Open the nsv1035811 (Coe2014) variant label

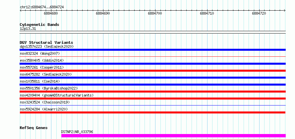(x=40, y=81)
